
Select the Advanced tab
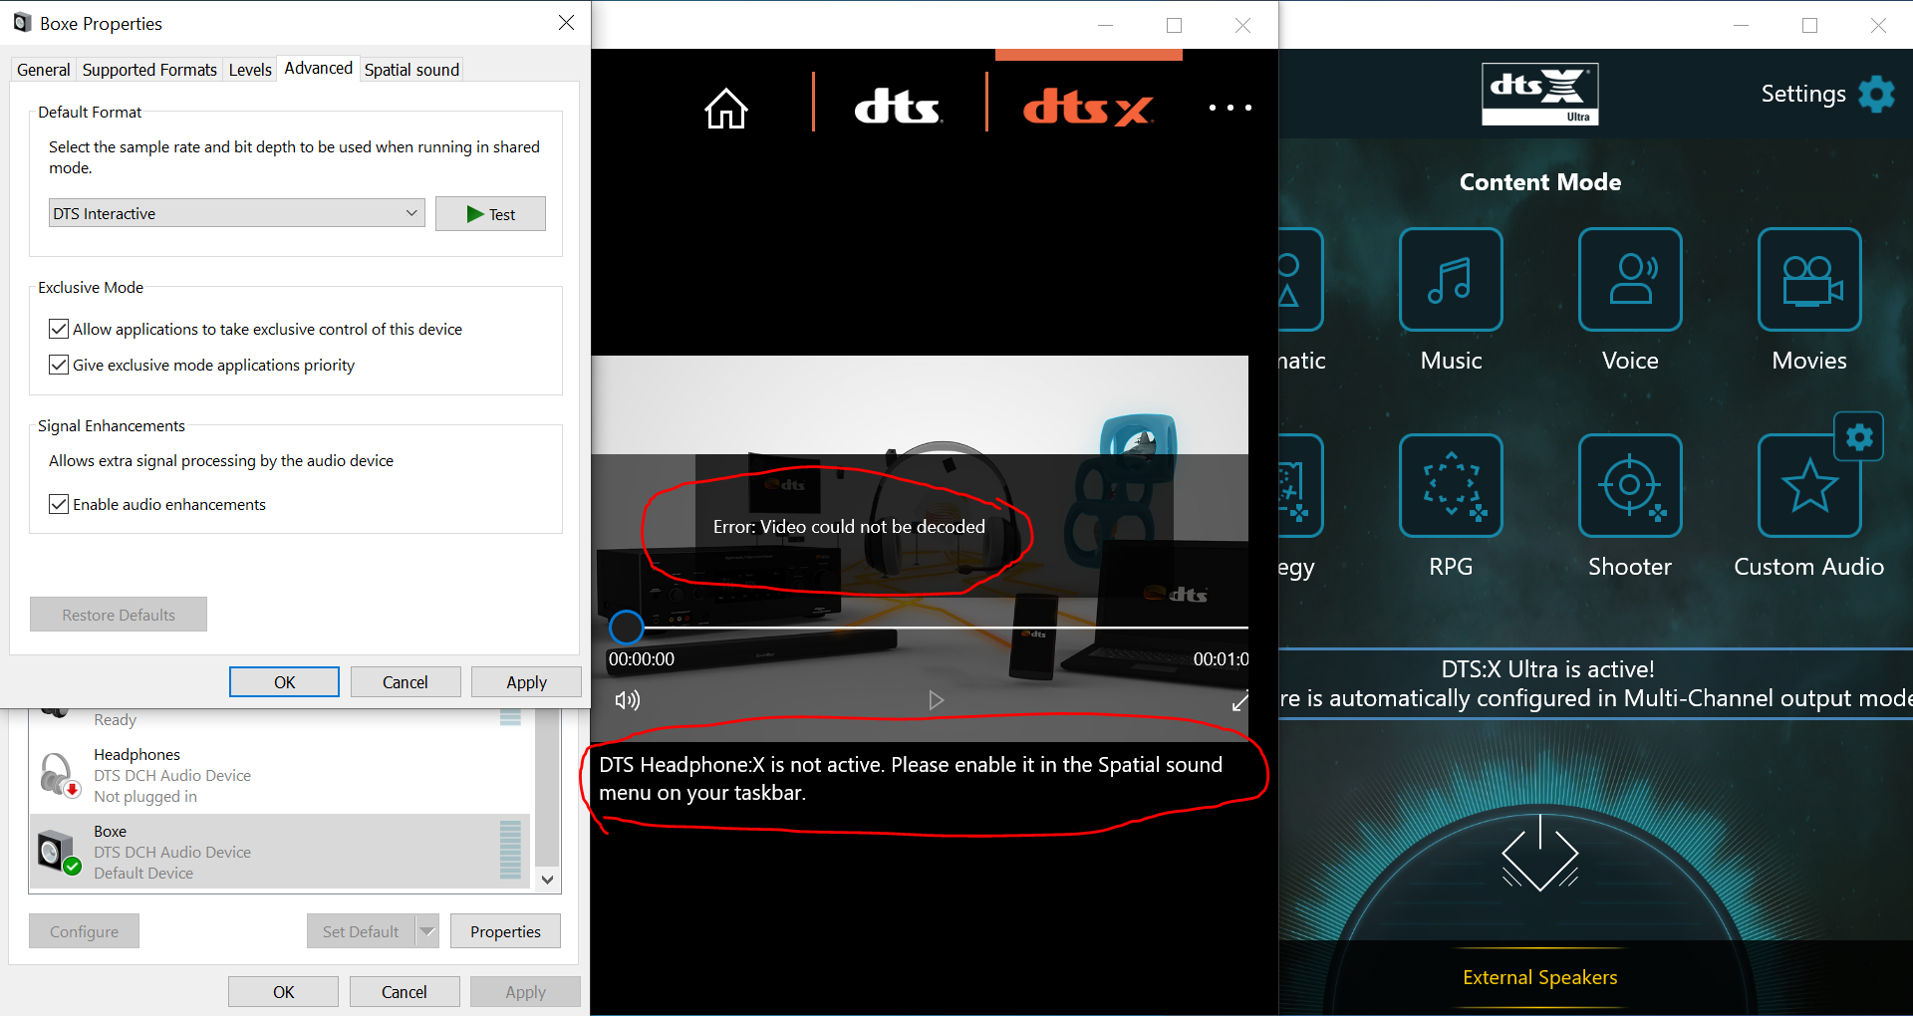pyautogui.click(x=318, y=68)
